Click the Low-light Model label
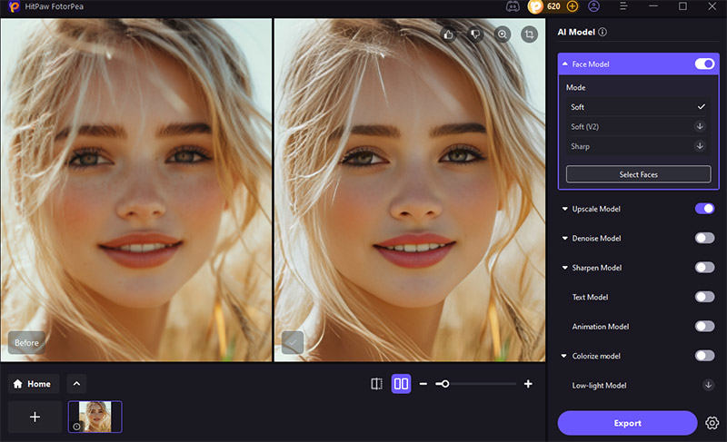Viewport: 727px width, 442px height. pyautogui.click(x=599, y=386)
